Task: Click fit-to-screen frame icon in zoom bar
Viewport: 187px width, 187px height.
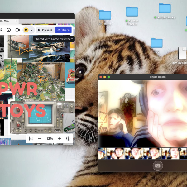Action: 31,138
